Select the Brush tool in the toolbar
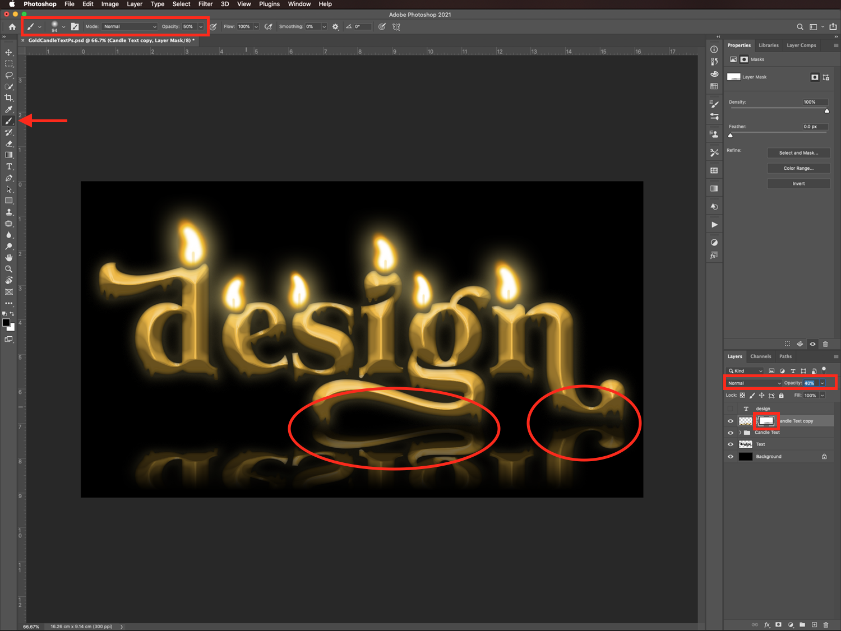 click(9, 121)
